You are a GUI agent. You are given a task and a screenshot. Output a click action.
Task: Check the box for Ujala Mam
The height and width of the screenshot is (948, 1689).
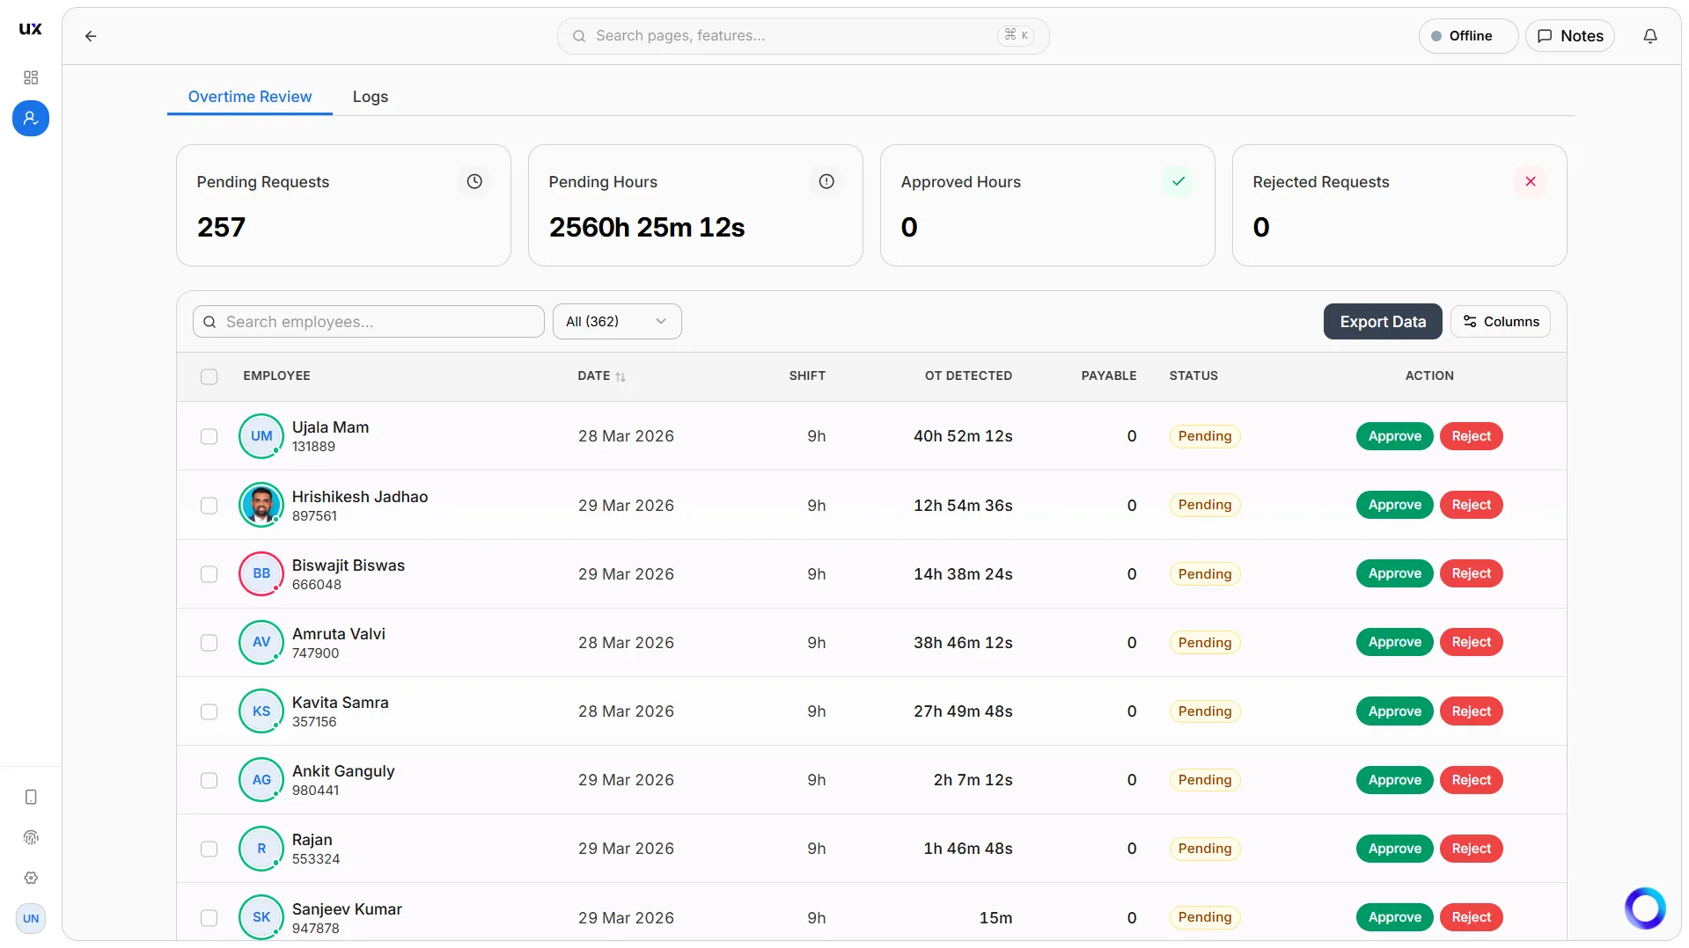pyautogui.click(x=209, y=436)
